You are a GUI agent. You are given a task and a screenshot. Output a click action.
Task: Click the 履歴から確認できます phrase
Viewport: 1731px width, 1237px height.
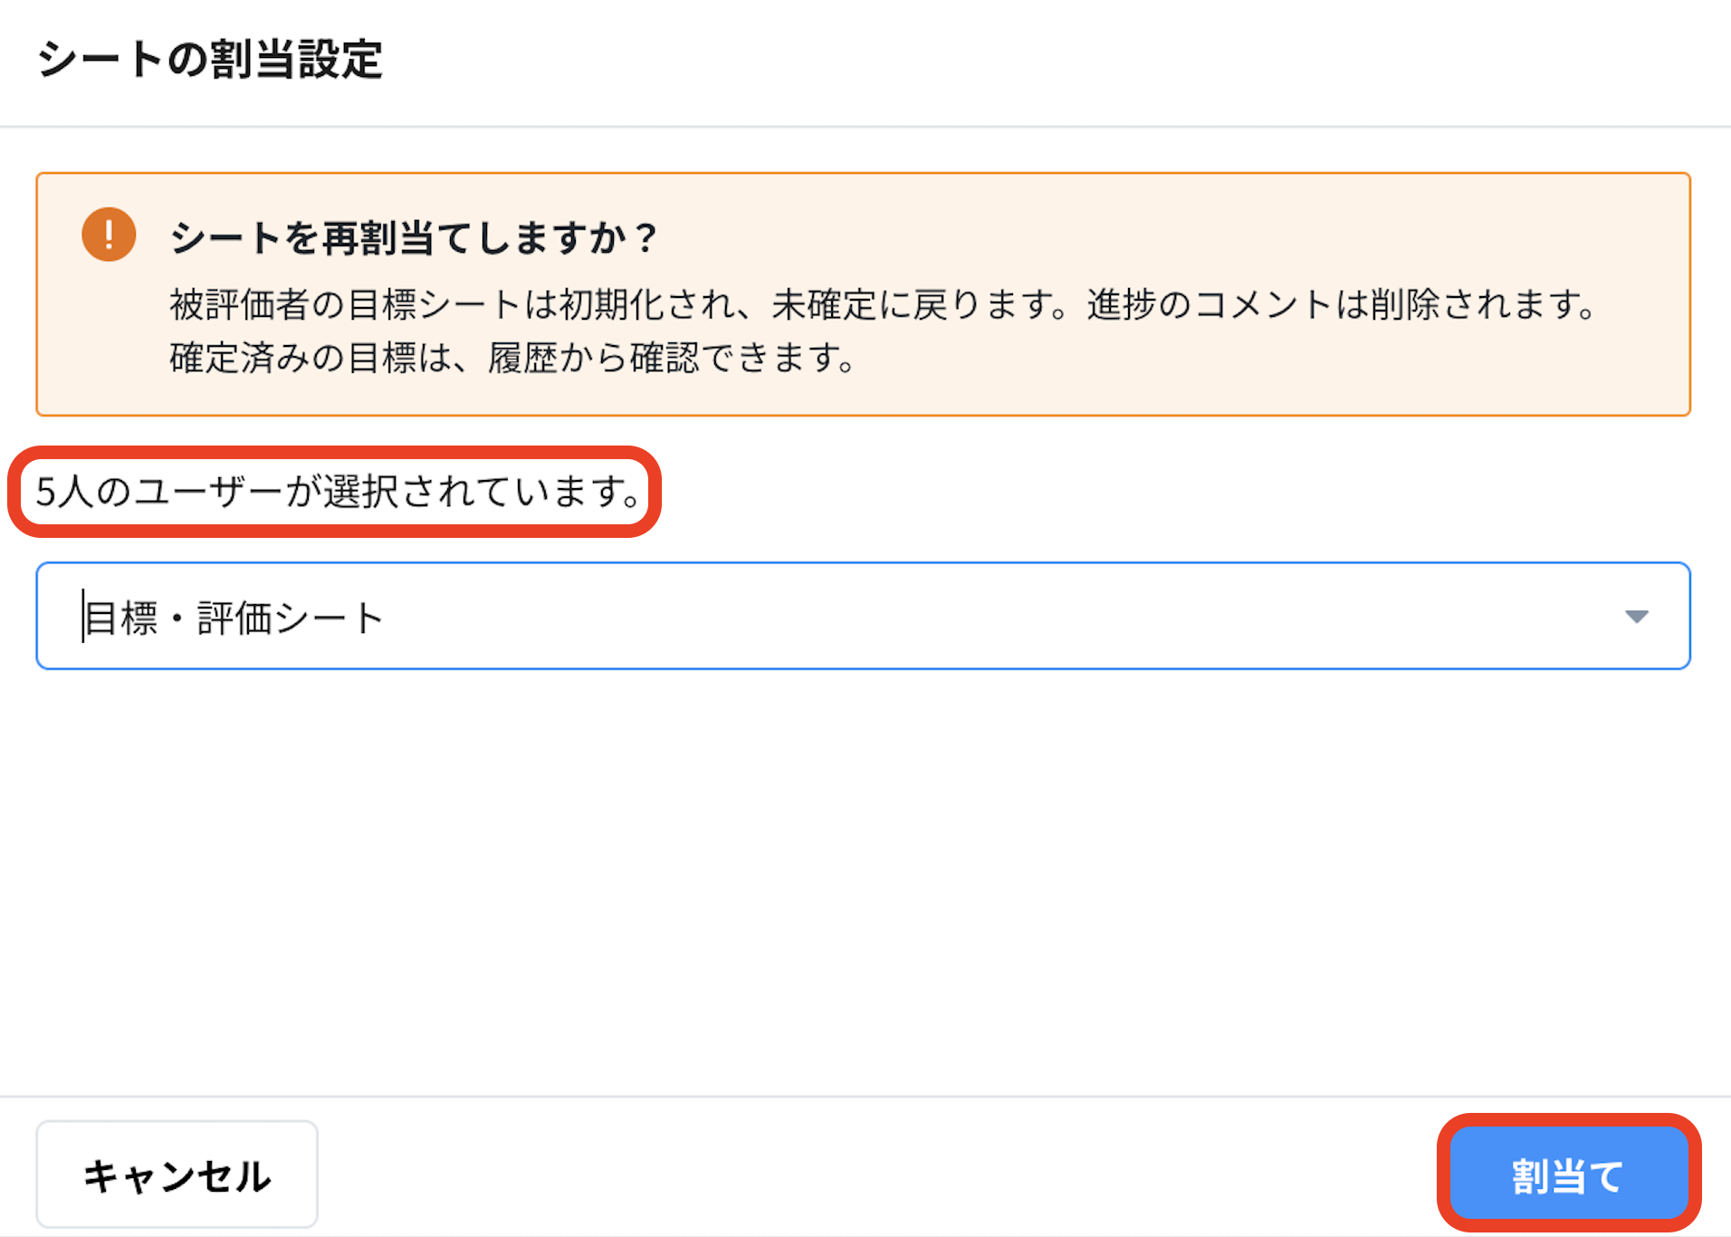tap(670, 359)
